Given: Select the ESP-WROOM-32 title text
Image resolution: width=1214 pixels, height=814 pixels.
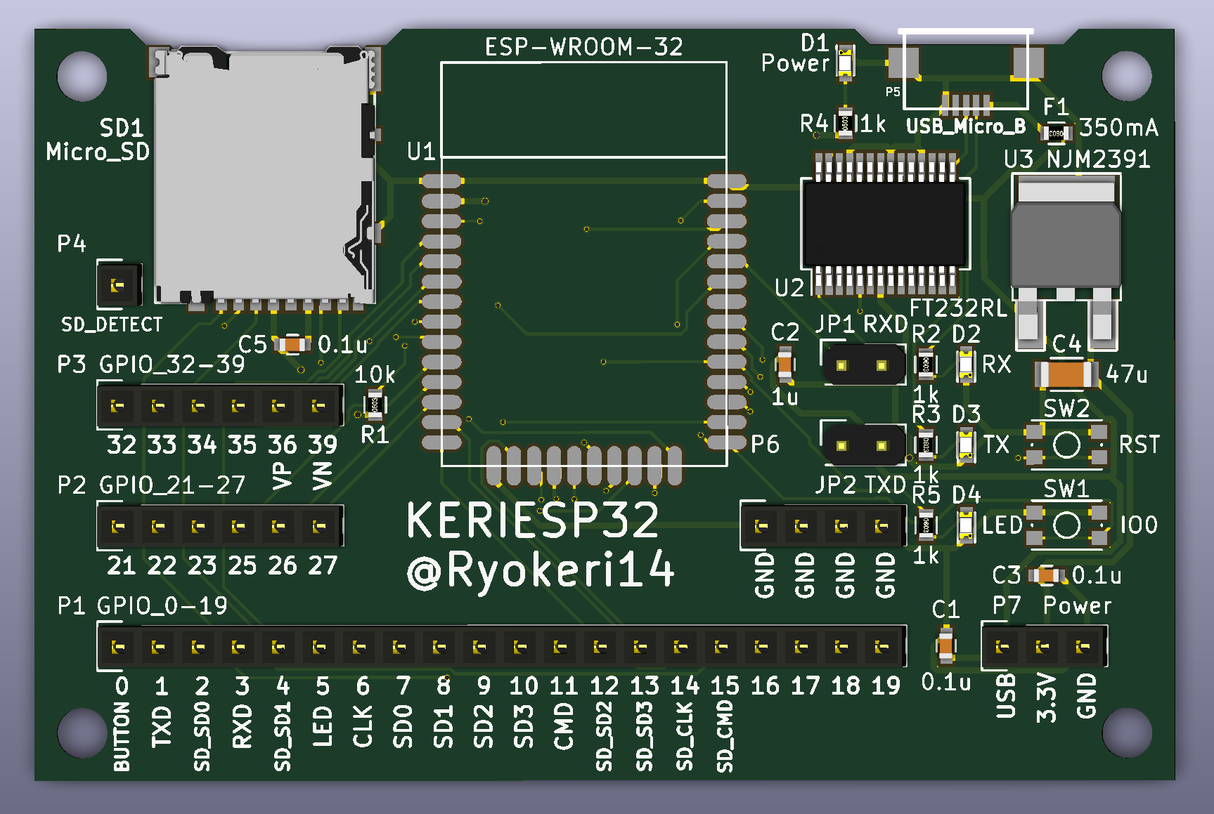Looking at the screenshot, I should point(583,47).
